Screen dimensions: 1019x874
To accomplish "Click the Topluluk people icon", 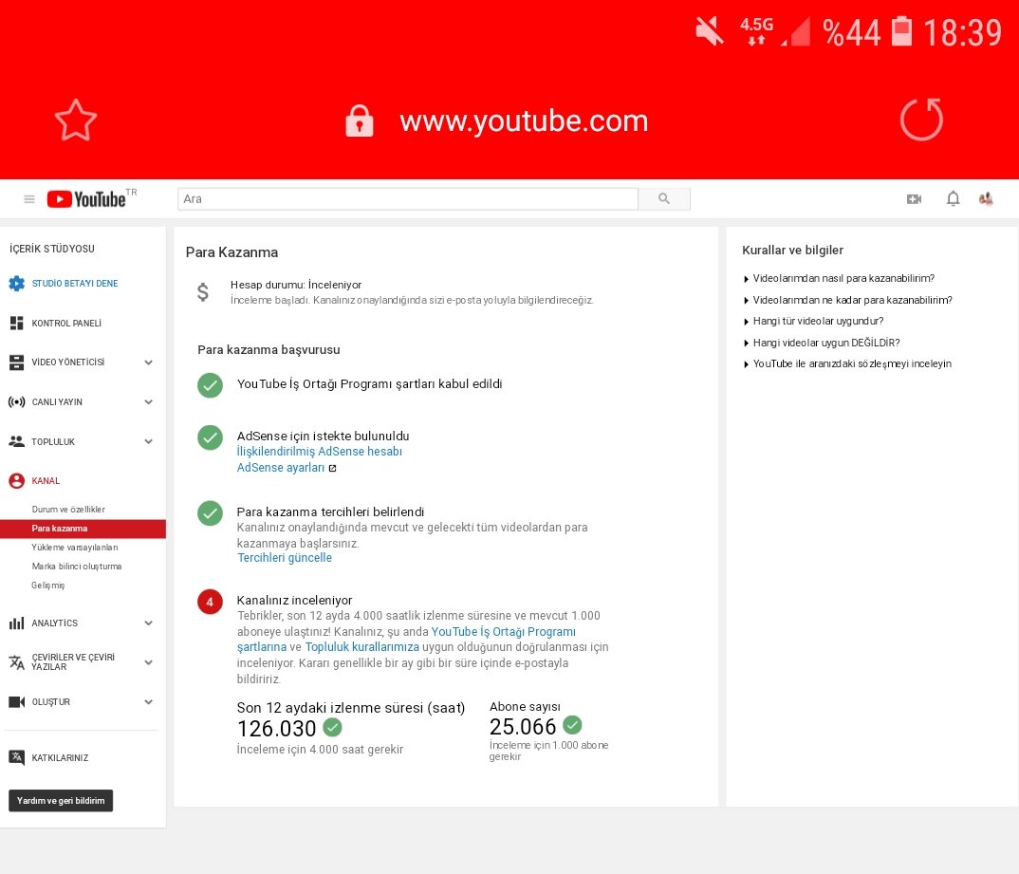I will coord(16,441).
